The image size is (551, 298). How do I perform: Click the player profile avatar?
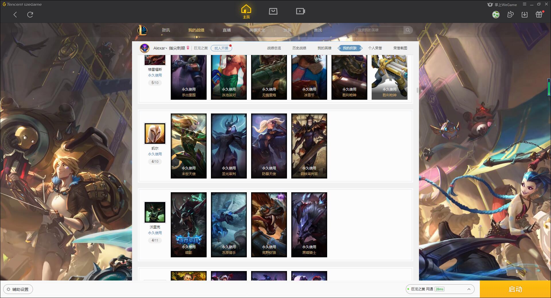coord(145,48)
